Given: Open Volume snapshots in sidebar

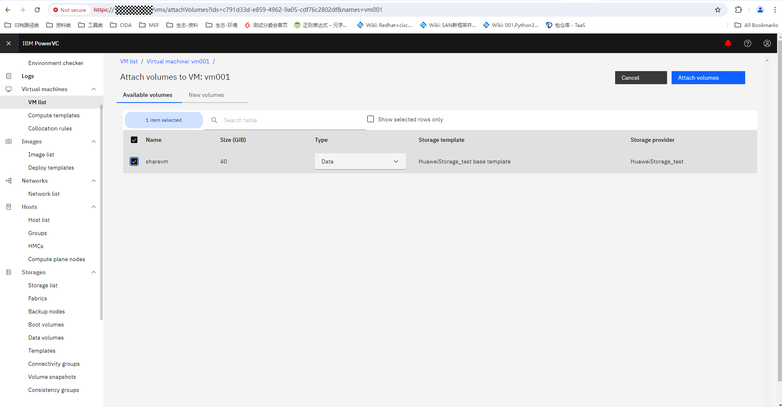Looking at the screenshot, I should click(x=52, y=377).
